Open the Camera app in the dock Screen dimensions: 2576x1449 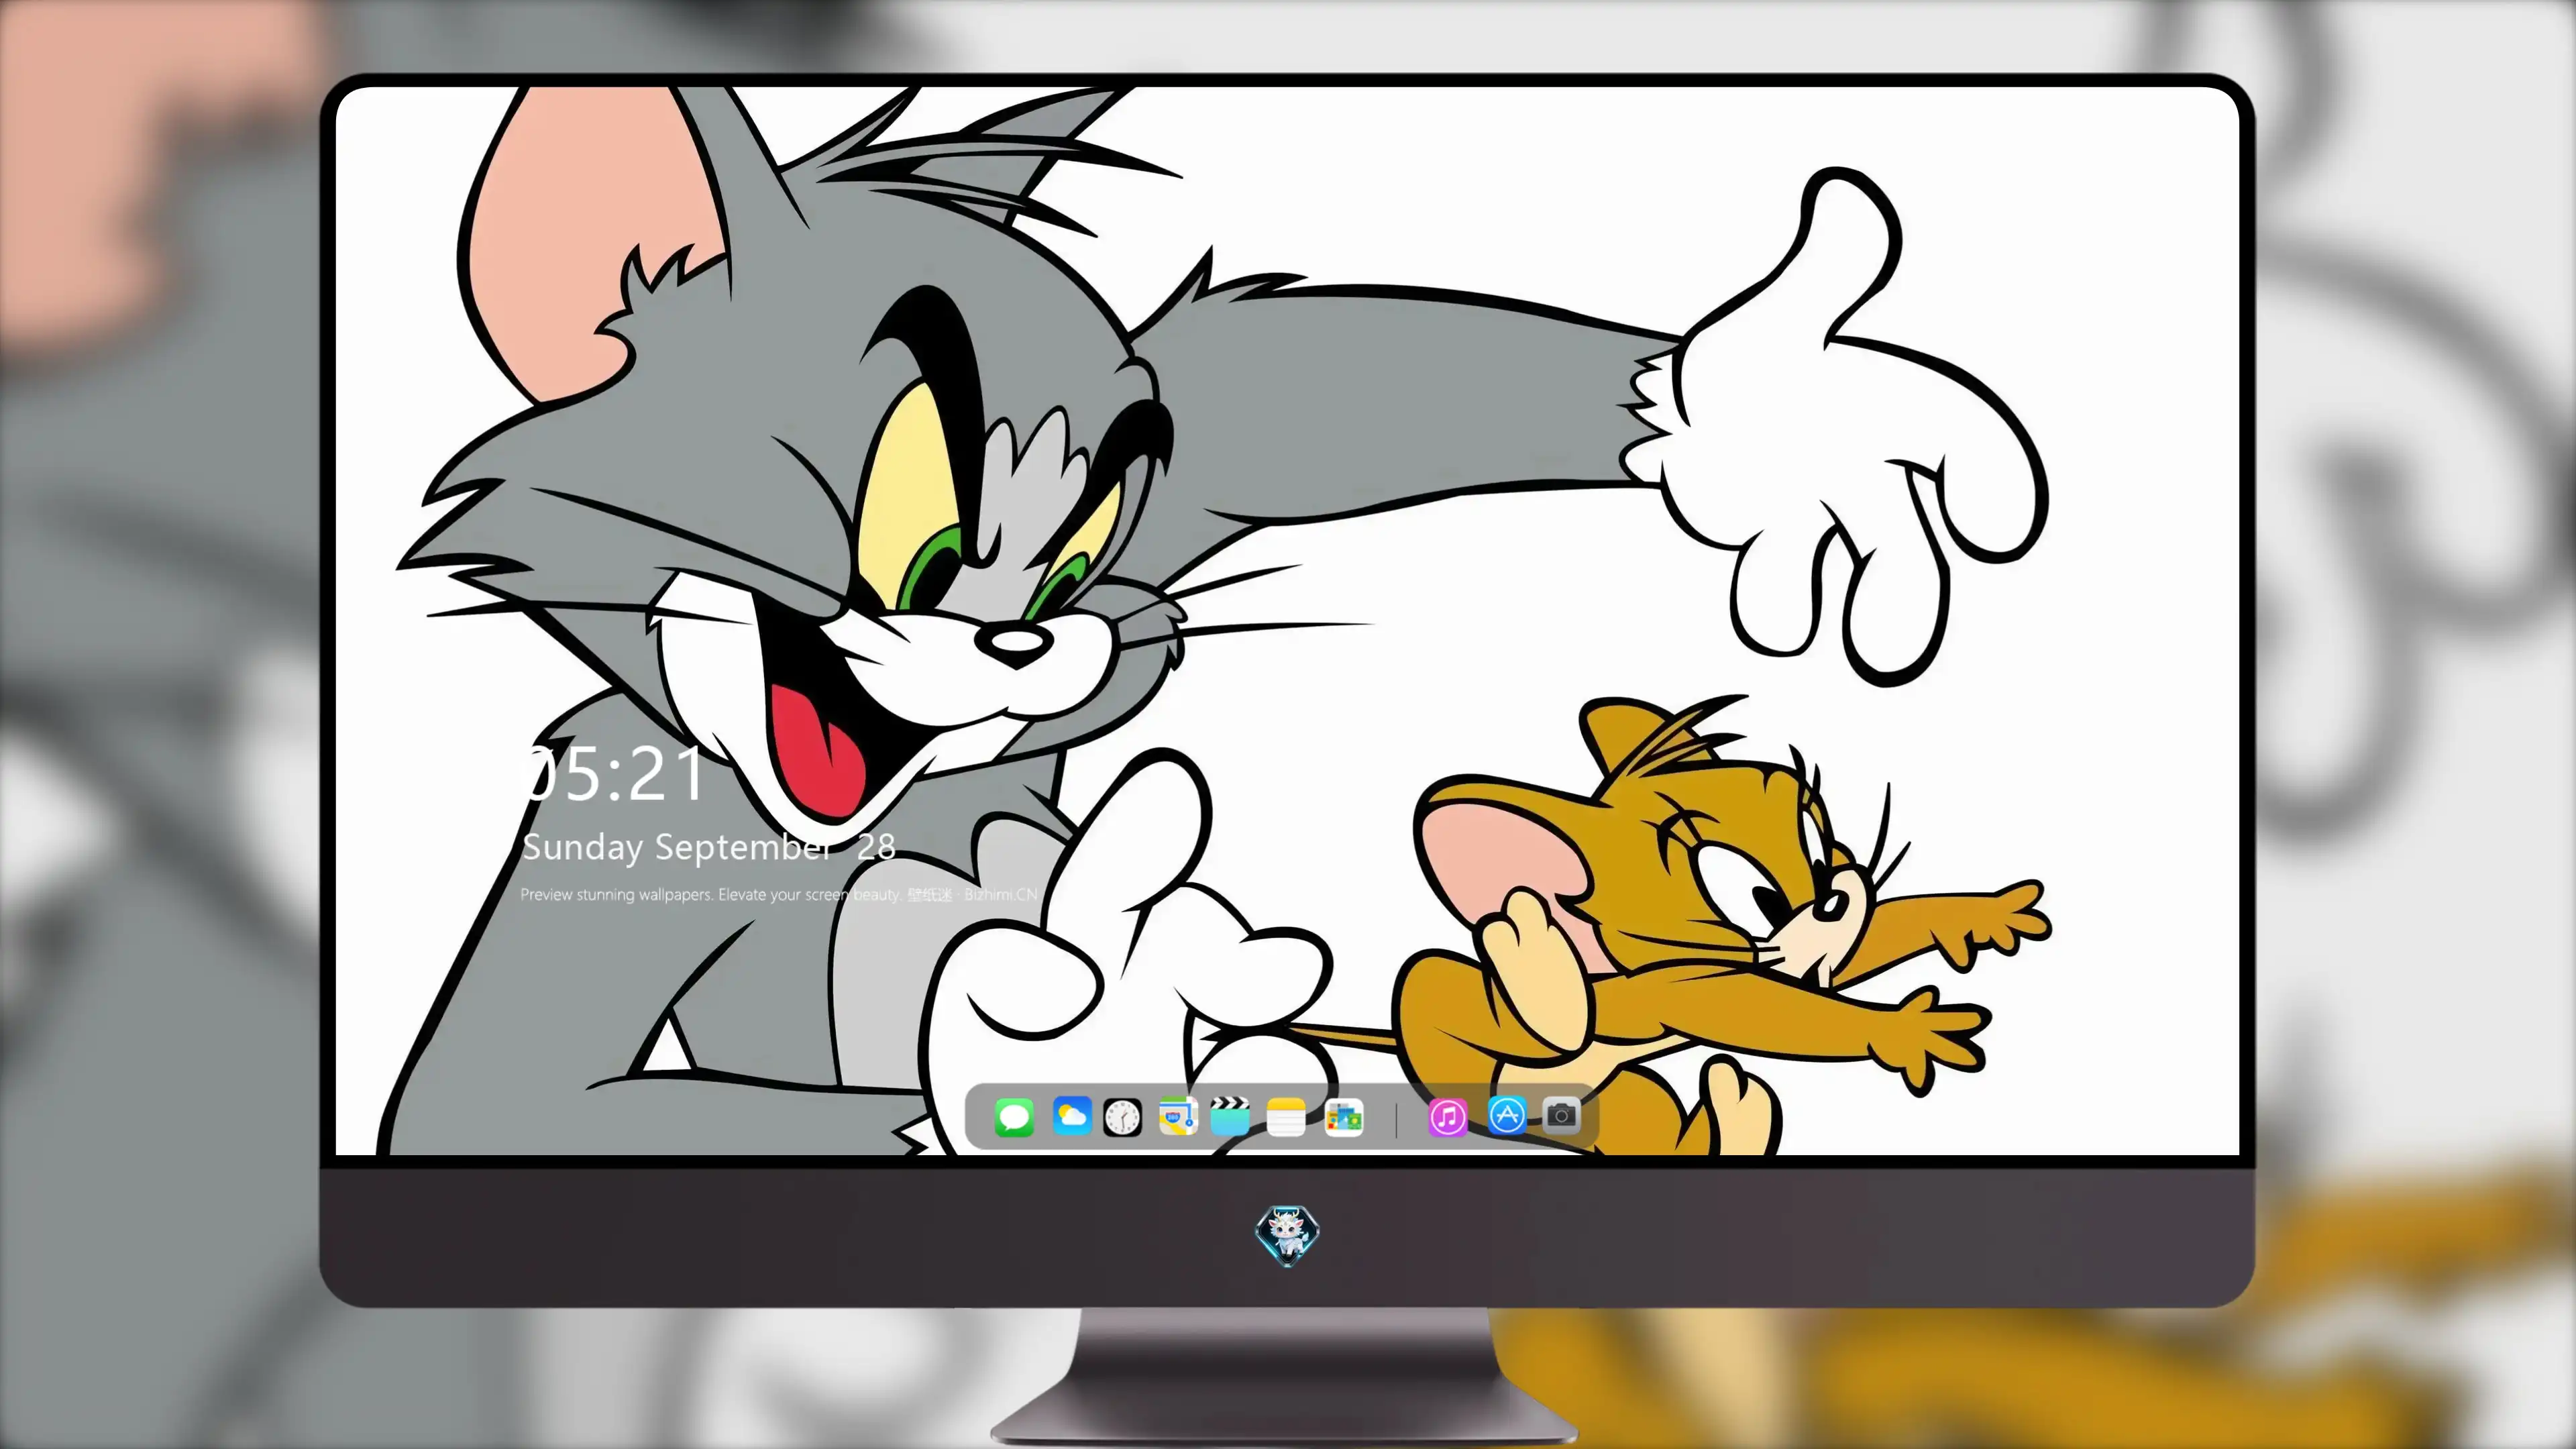coord(1561,1115)
